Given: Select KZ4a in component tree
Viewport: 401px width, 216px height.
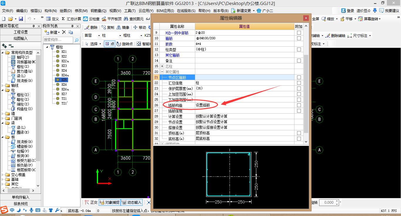Looking at the screenshot, I should [65, 75].
